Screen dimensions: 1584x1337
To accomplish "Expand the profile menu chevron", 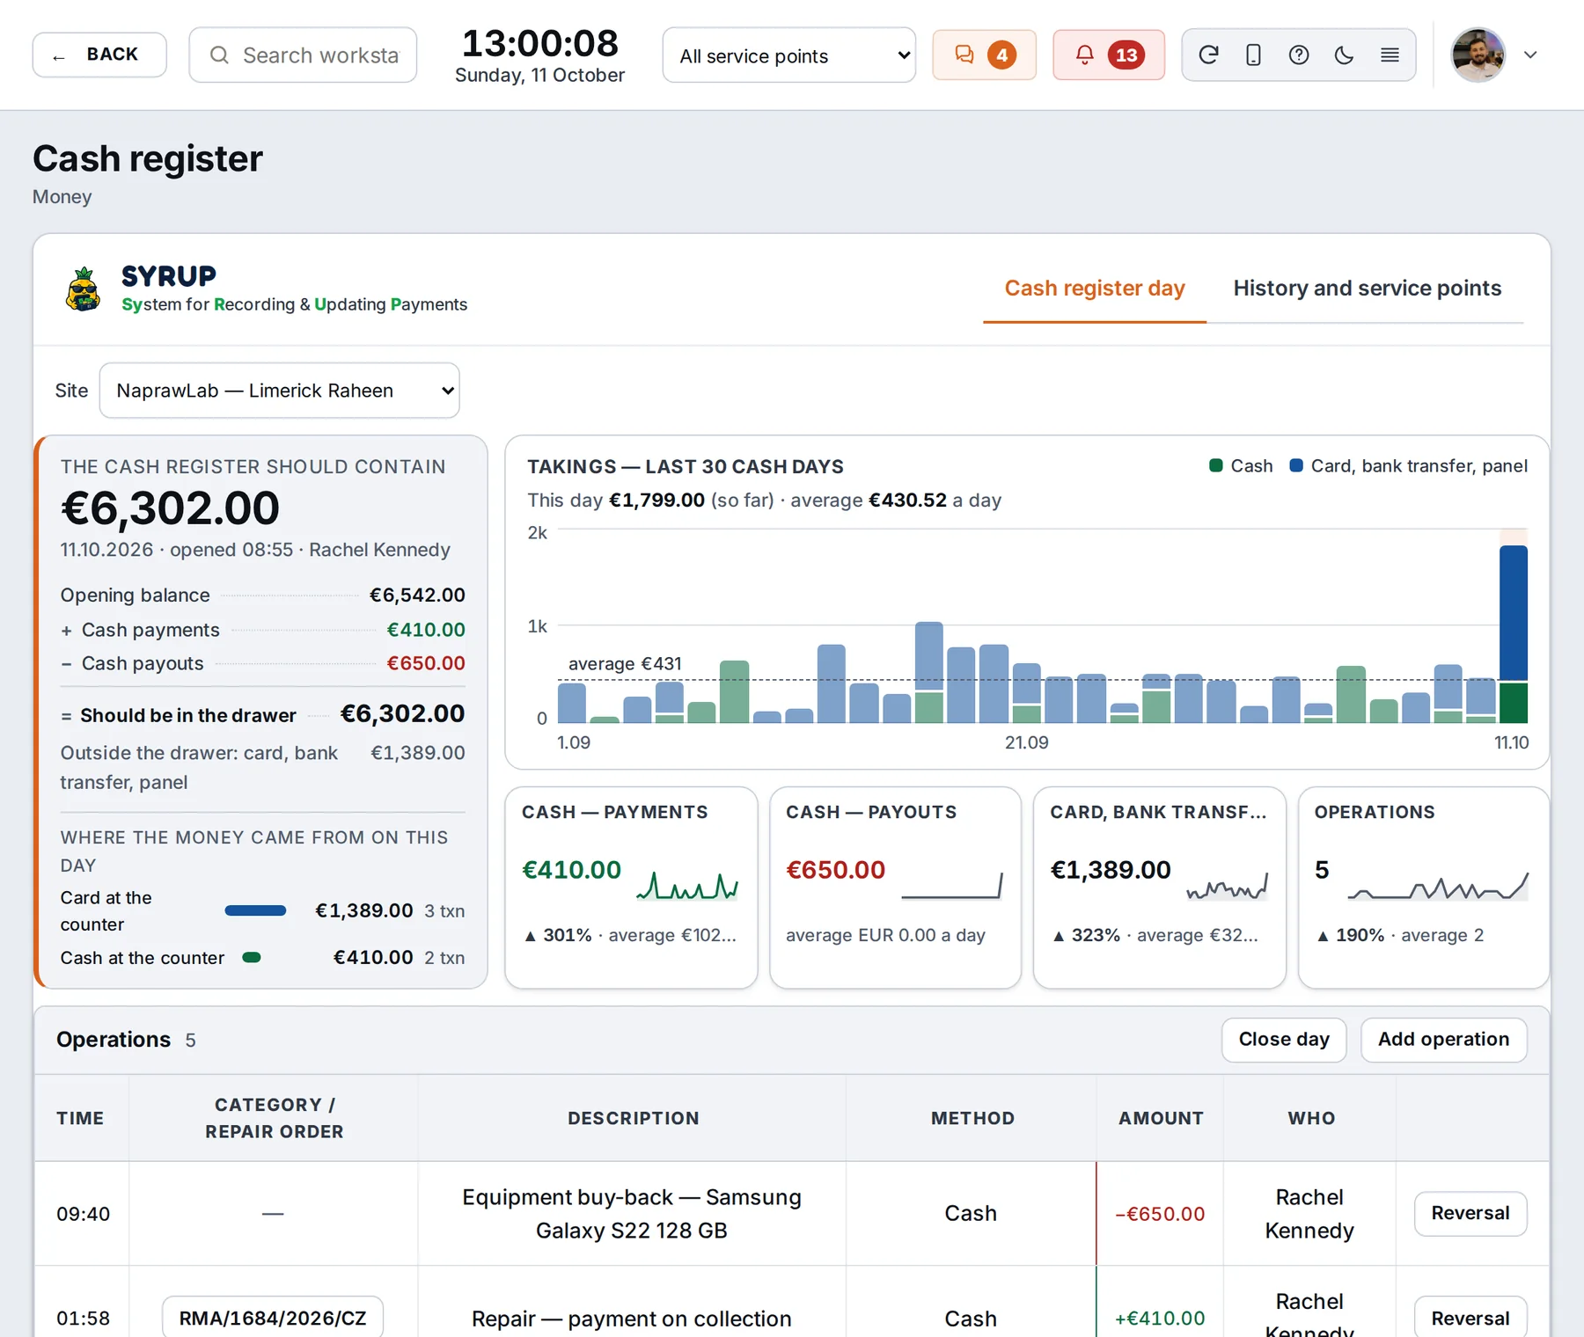I will click(1530, 55).
